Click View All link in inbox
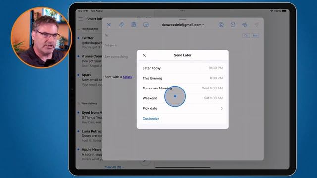This screenshot has width=317, height=178. [114, 167]
